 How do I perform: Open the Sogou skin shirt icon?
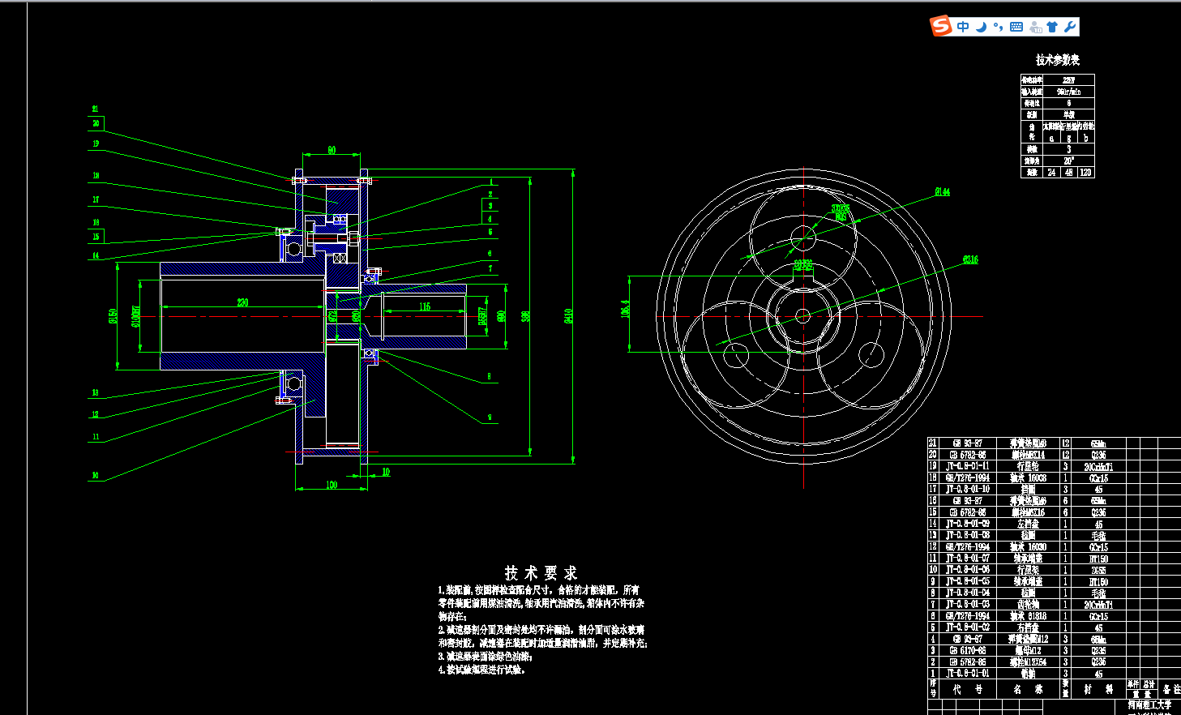(x=1052, y=27)
